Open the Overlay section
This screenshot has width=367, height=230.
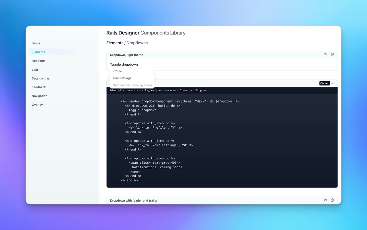tap(37, 105)
